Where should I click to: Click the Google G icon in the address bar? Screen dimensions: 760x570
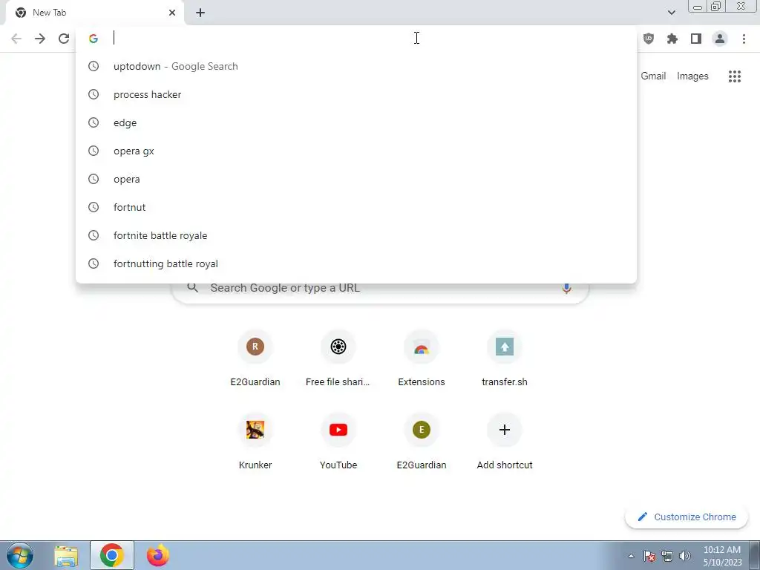94,39
